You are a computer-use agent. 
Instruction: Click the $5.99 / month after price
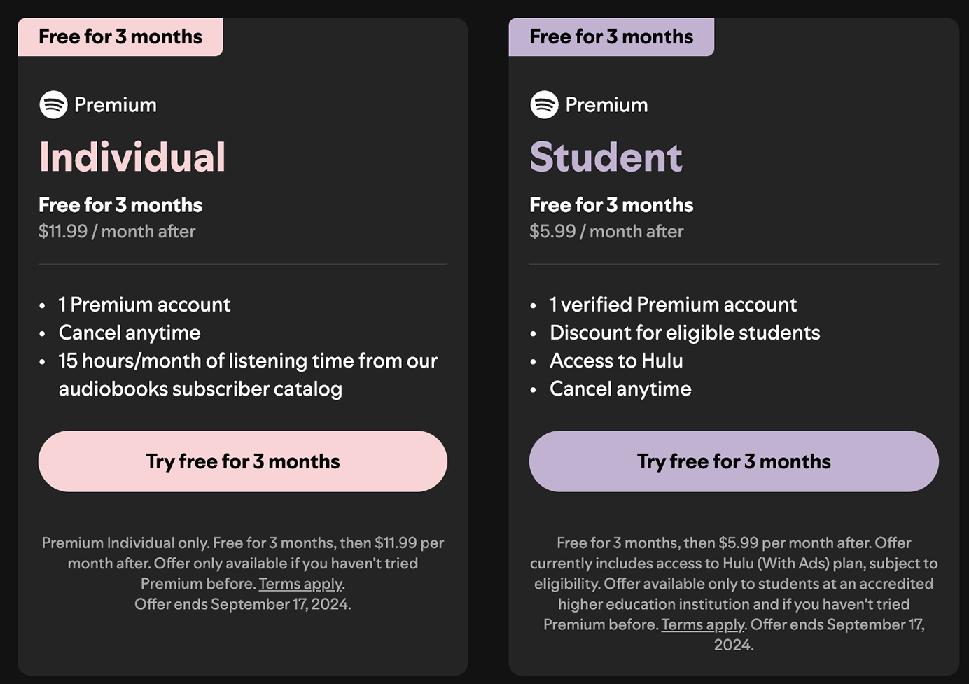point(606,232)
